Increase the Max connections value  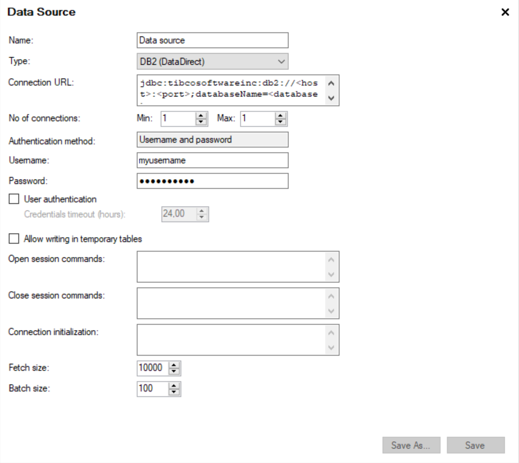tap(280, 115)
